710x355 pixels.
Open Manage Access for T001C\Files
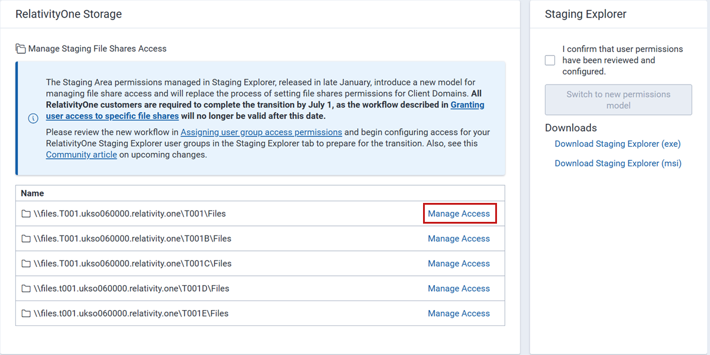459,263
